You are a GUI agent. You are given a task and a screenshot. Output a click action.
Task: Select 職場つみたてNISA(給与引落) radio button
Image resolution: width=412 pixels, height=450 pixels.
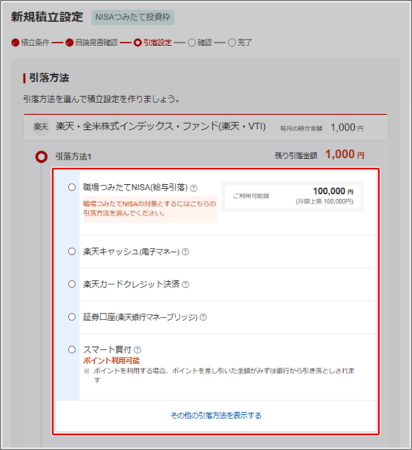(x=72, y=188)
